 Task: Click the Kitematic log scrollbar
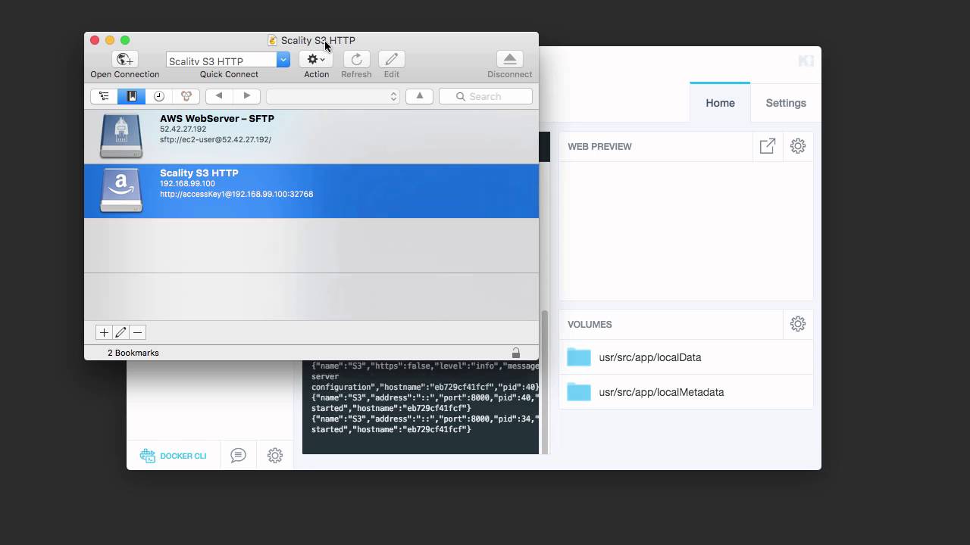coord(544,382)
